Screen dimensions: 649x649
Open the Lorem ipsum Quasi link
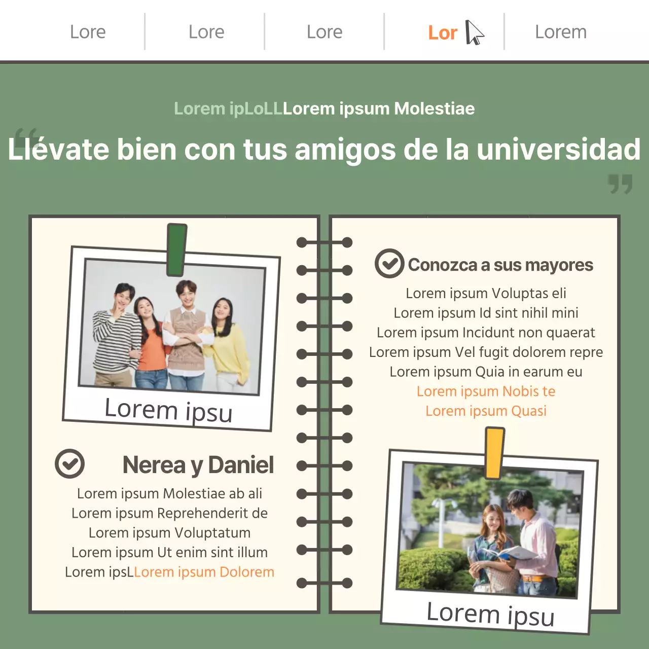pos(486,411)
